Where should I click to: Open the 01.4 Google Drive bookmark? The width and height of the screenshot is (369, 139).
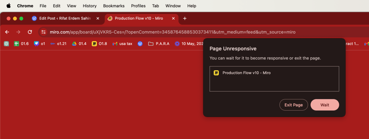tap(79, 44)
